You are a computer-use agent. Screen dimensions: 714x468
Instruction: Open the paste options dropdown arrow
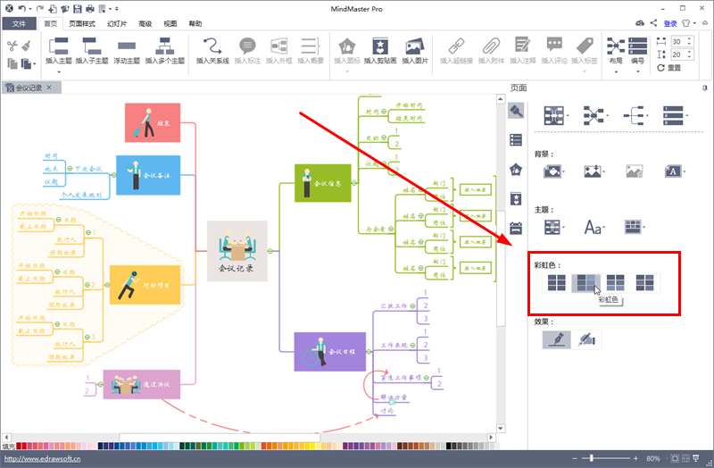(x=34, y=63)
